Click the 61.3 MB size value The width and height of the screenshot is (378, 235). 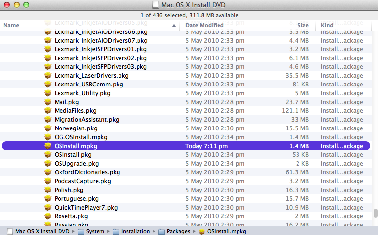pyautogui.click(x=297, y=172)
